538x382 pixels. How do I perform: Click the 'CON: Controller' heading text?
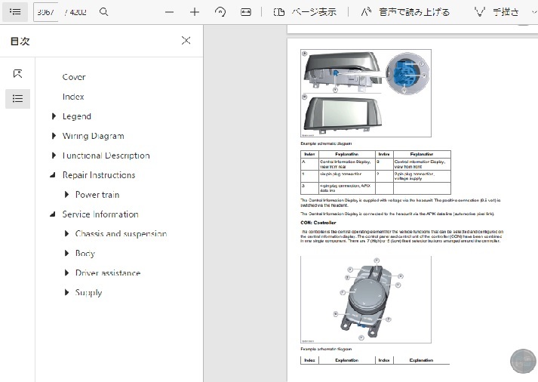coord(318,223)
